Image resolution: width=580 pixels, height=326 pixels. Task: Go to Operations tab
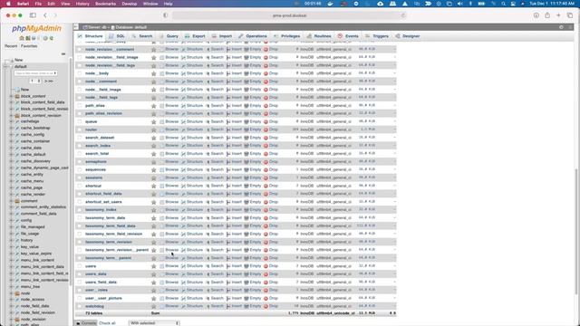pyautogui.click(x=253, y=36)
